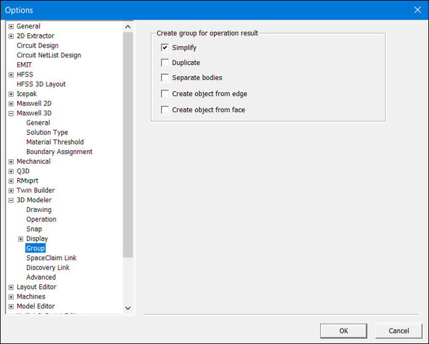The image size is (429, 344).
Task: Enable Create object from face checkbox
Action: point(165,110)
